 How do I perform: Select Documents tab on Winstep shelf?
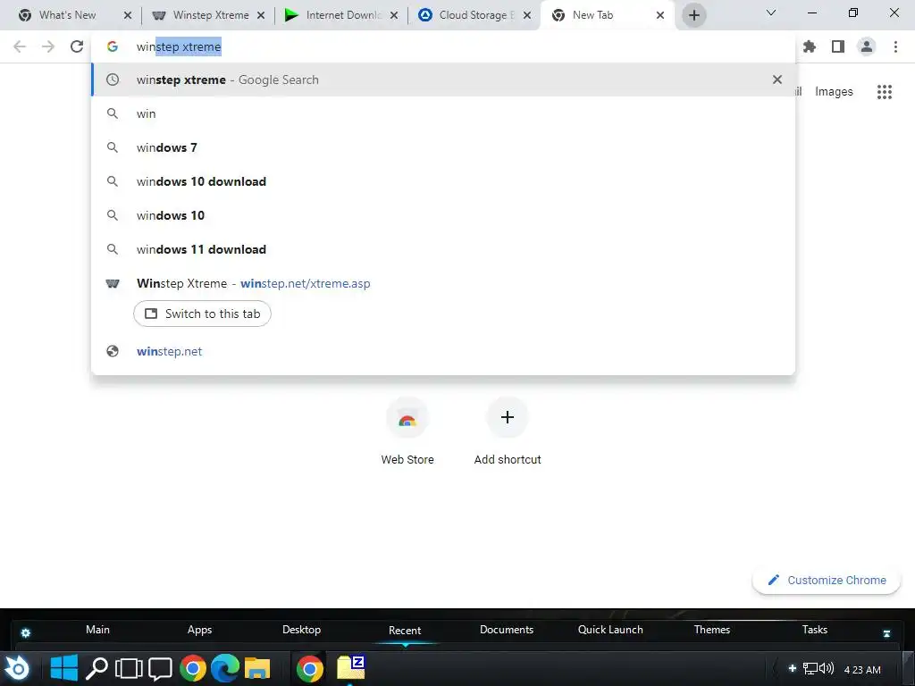pyautogui.click(x=507, y=630)
